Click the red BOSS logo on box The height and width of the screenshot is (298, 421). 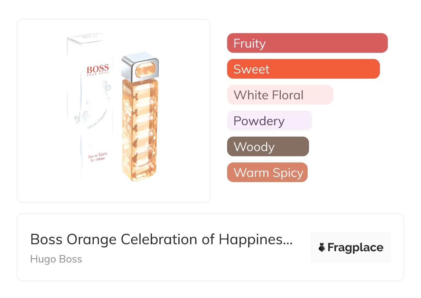point(98,69)
